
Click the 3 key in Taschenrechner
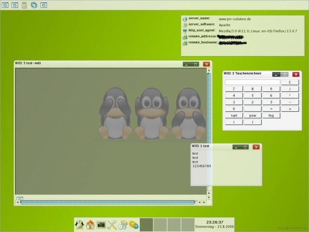(x=271, y=102)
